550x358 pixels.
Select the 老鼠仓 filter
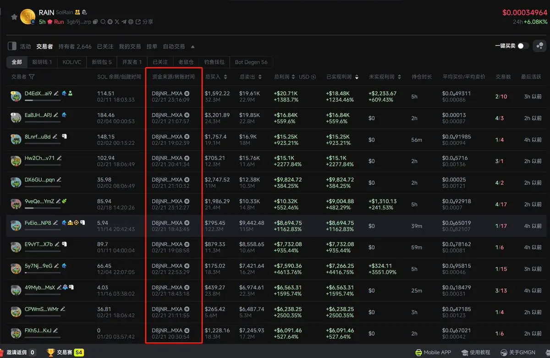point(186,62)
